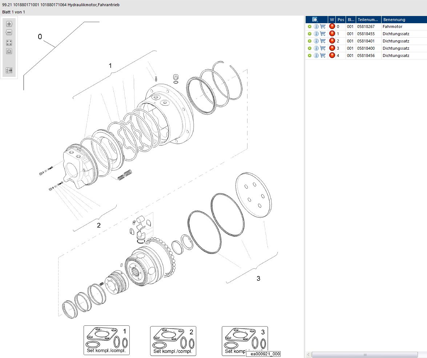Show info for part 05818455
This screenshot has width=427, height=358.
pyautogui.click(x=316, y=34)
